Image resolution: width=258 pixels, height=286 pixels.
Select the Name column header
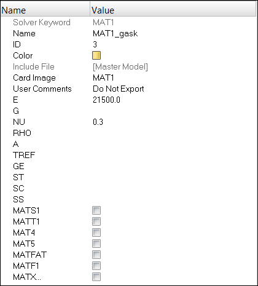tap(45, 10)
